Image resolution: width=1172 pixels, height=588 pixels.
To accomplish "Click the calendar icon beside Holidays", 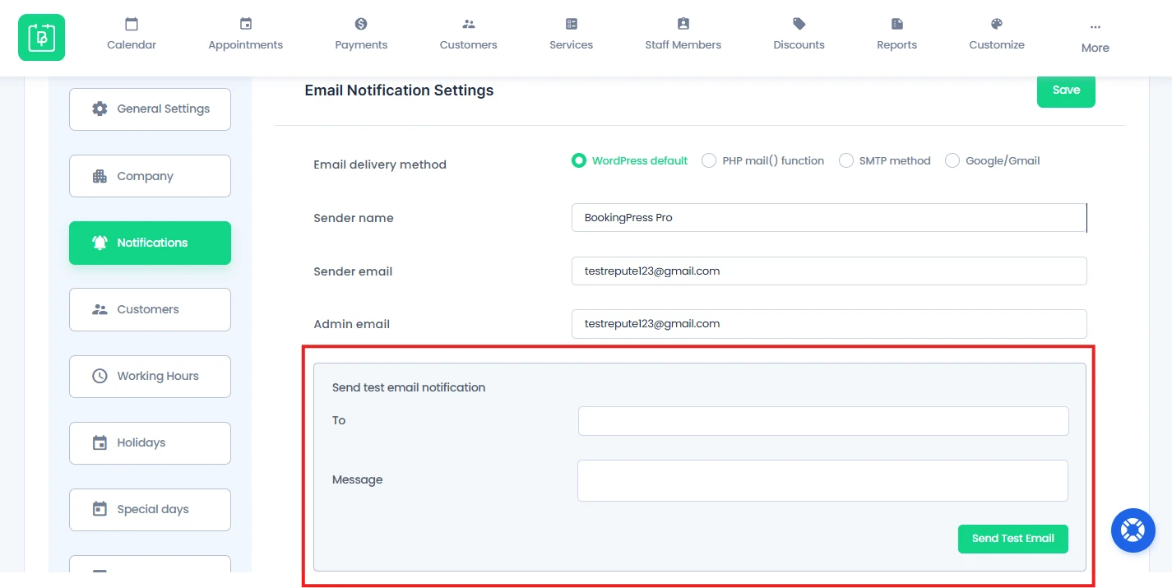I will click(x=100, y=442).
